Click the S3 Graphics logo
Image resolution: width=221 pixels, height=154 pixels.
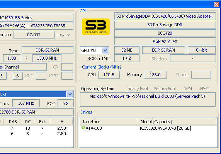pos(96,27)
